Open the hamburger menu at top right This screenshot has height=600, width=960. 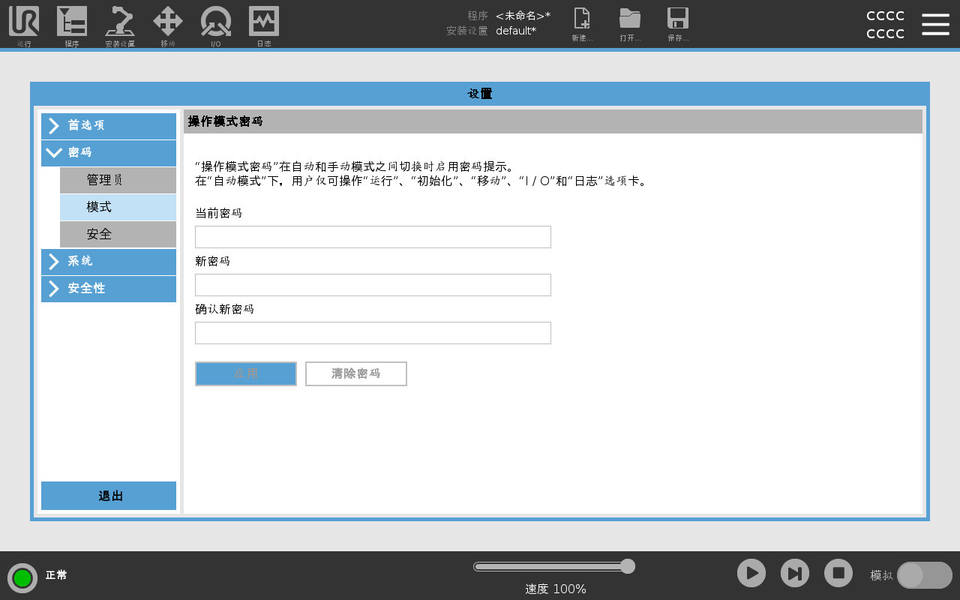pyautogui.click(x=935, y=24)
